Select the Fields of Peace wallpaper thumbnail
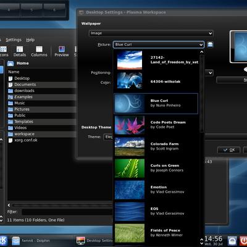Viewport: 247px width, 247px height. pos(130,233)
